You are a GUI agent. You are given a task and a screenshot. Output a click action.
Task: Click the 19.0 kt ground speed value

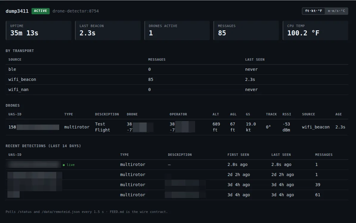[251, 127]
